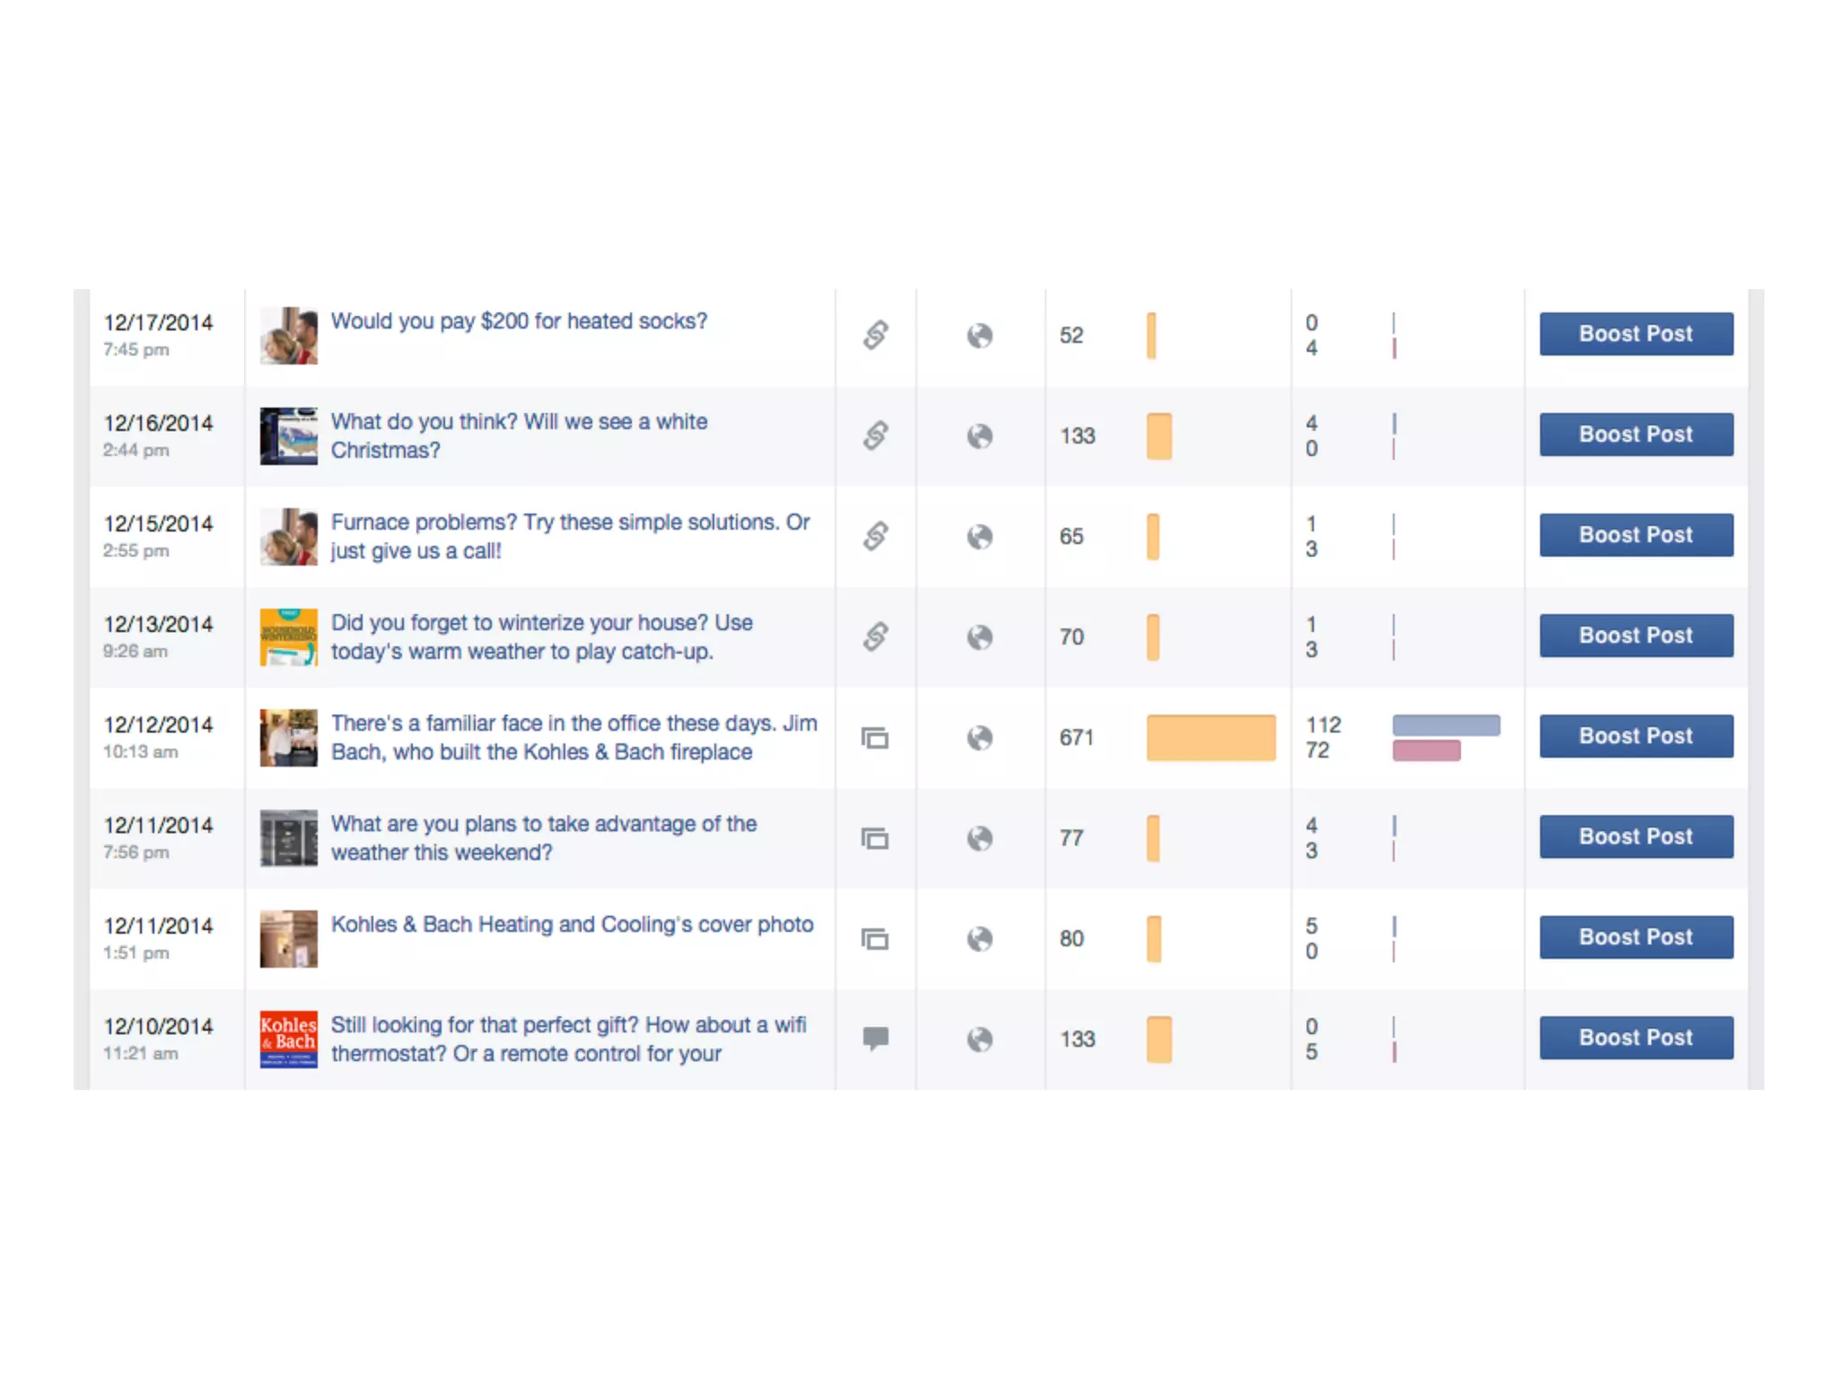Open the Kohles & Bach logo thumbnail
The image size is (1838, 1379).
click(x=288, y=1040)
